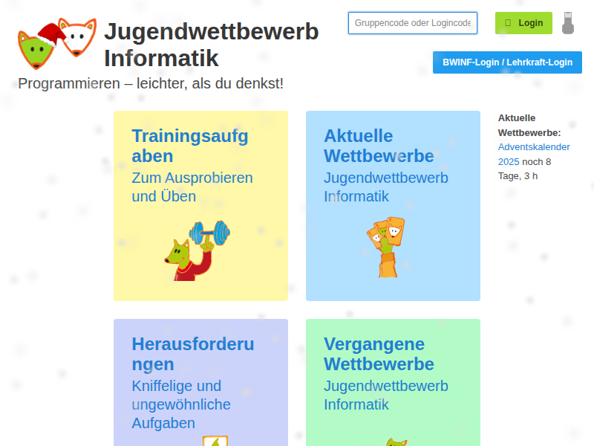
Task: Click the small icon inside the green Login button
Action: [508, 23]
